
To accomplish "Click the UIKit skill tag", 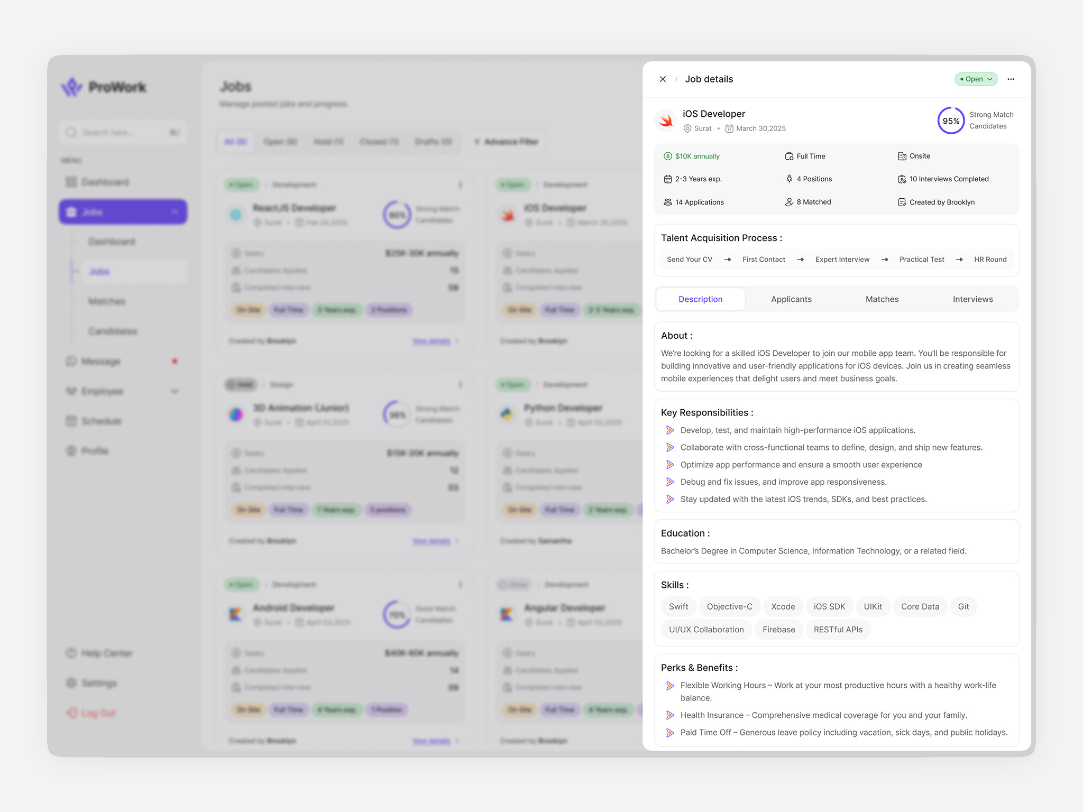I will pos(873,606).
